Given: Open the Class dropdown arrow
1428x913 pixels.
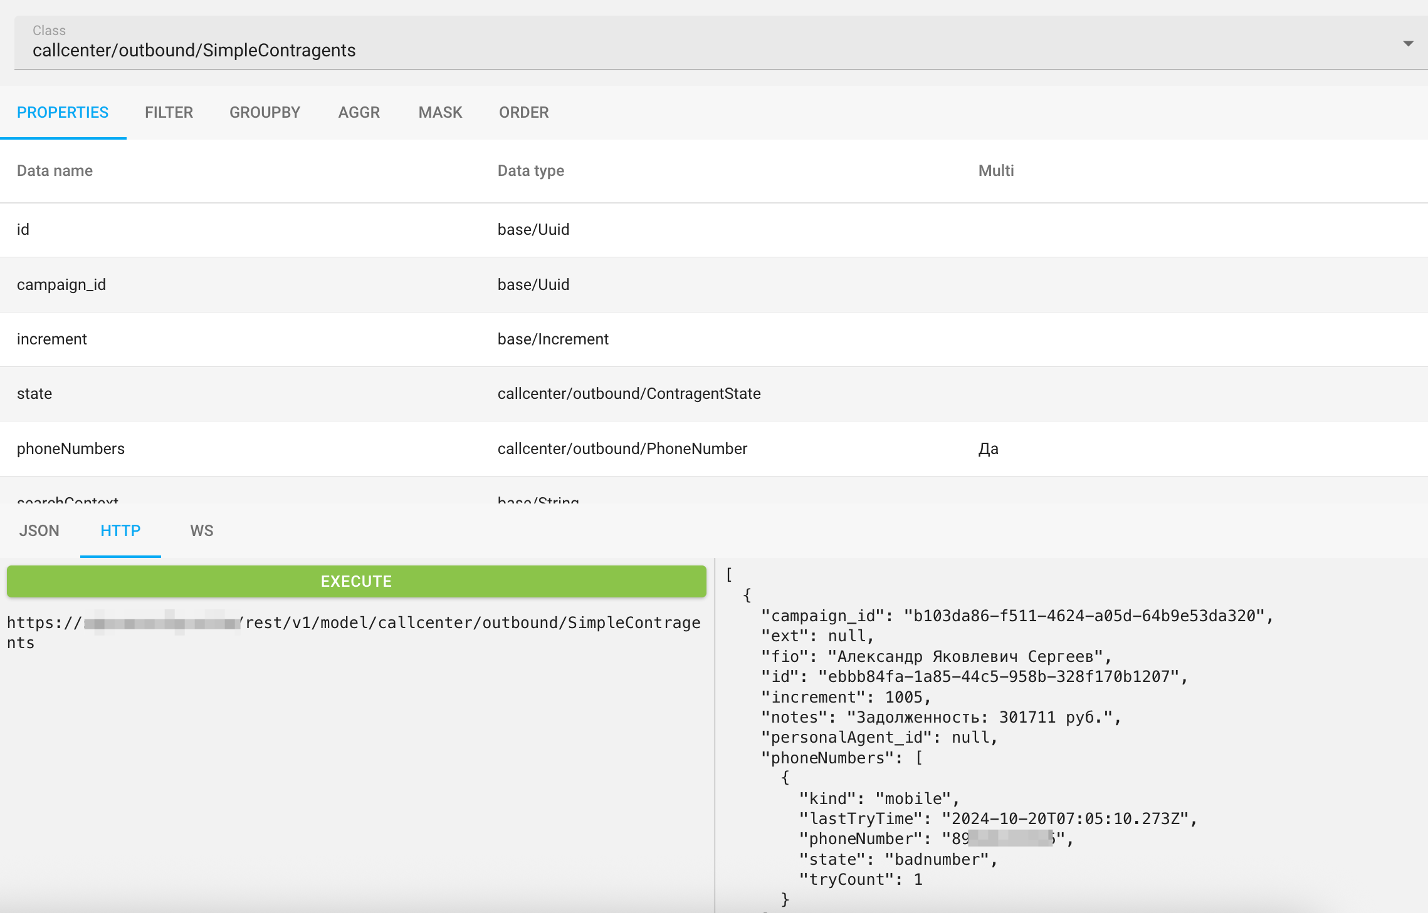Looking at the screenshot, I should click(x=1408, y=44).
